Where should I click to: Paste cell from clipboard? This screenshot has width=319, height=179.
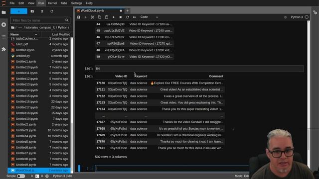(107, 17)
